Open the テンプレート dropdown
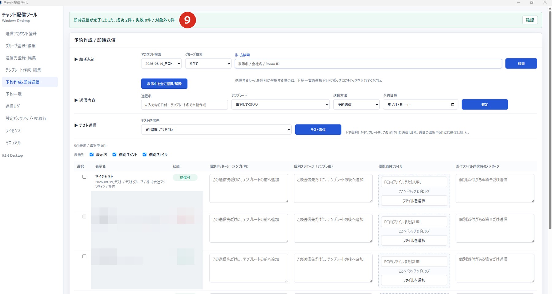 pos(281,105)
